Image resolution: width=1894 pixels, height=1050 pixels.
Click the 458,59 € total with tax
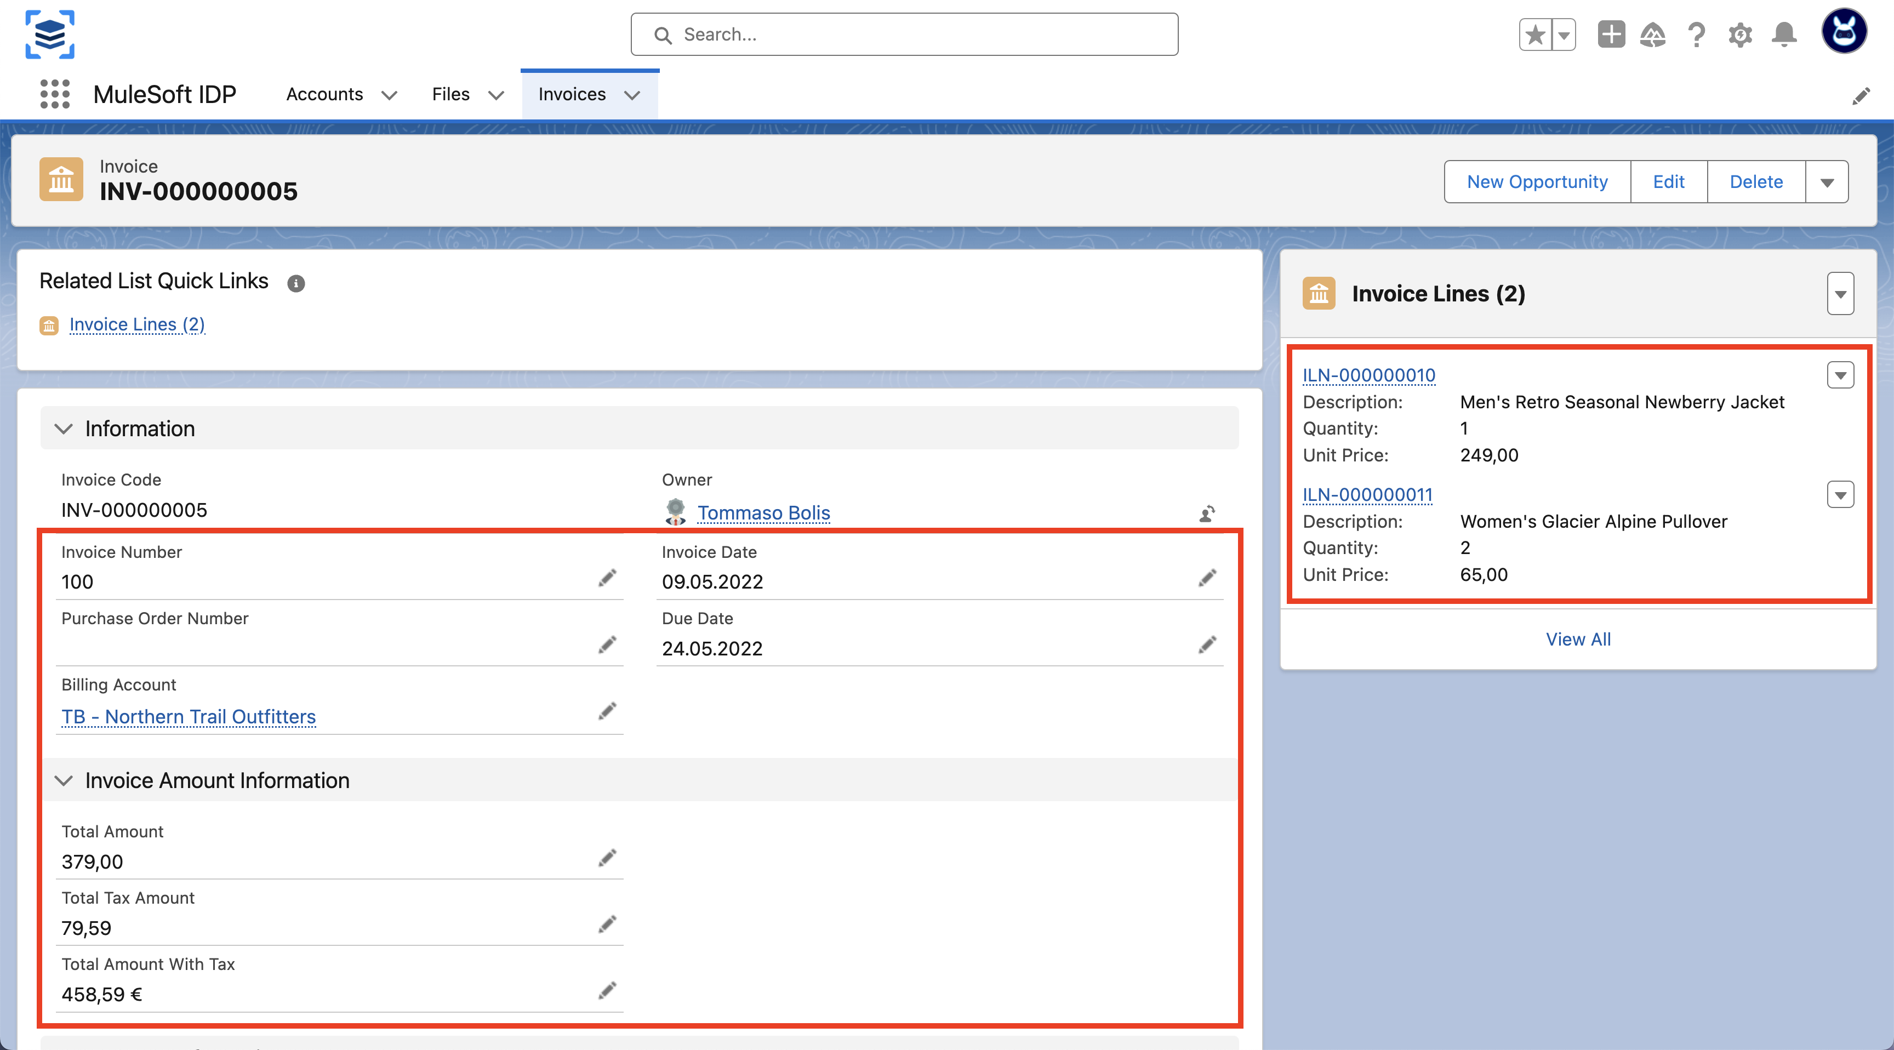click(101, 994)
